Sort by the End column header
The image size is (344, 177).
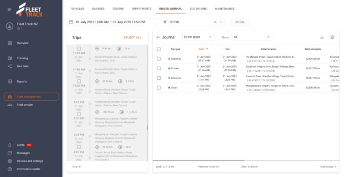[x=228, y=49]
